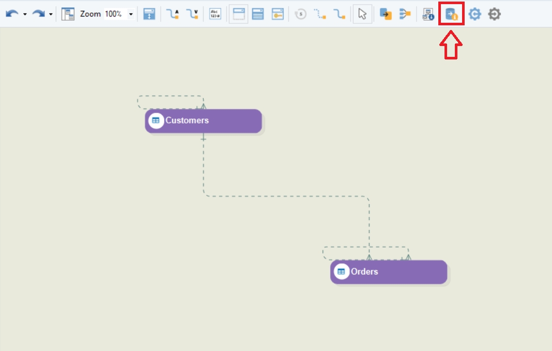Open the Redo history dropdown arrow

(51, 14)
